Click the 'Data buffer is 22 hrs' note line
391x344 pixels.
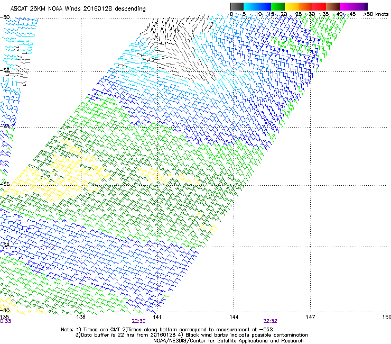coord(191,335)
